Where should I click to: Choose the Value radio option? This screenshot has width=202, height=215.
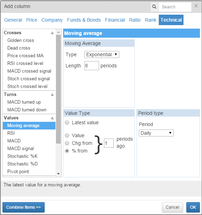click(x=67, y=135)
